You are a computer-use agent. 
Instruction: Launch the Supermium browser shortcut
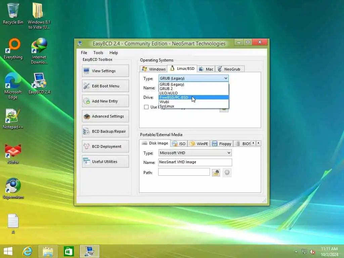click(13, 188)
